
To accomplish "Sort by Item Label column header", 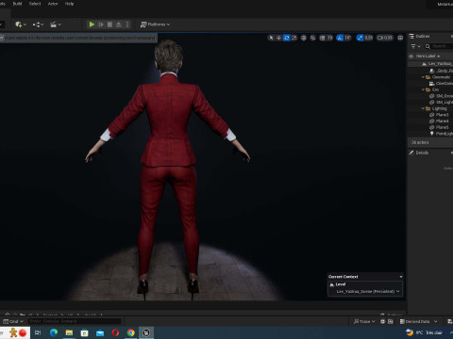I will 428,56.
